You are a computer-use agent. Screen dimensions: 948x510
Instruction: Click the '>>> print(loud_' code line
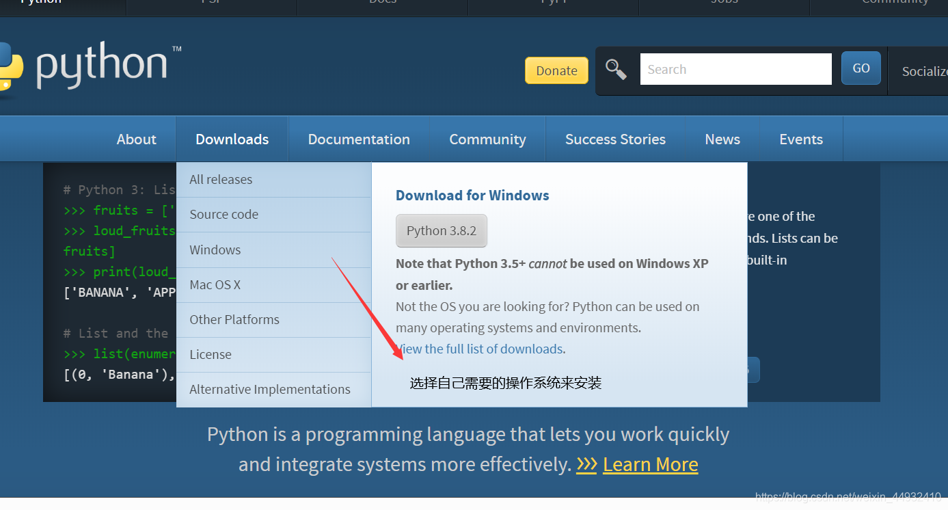(x=120, y=271)
